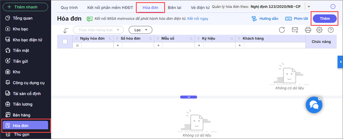Pin the Ký hiệu column
Screen dimensions: 343x139
pyautogui.click(x=198, y=39)
